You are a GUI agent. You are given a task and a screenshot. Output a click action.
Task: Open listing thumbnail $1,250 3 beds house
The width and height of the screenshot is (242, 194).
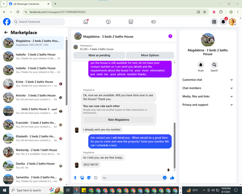(76, 47)
